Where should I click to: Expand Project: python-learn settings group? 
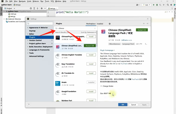pos(28,44)
